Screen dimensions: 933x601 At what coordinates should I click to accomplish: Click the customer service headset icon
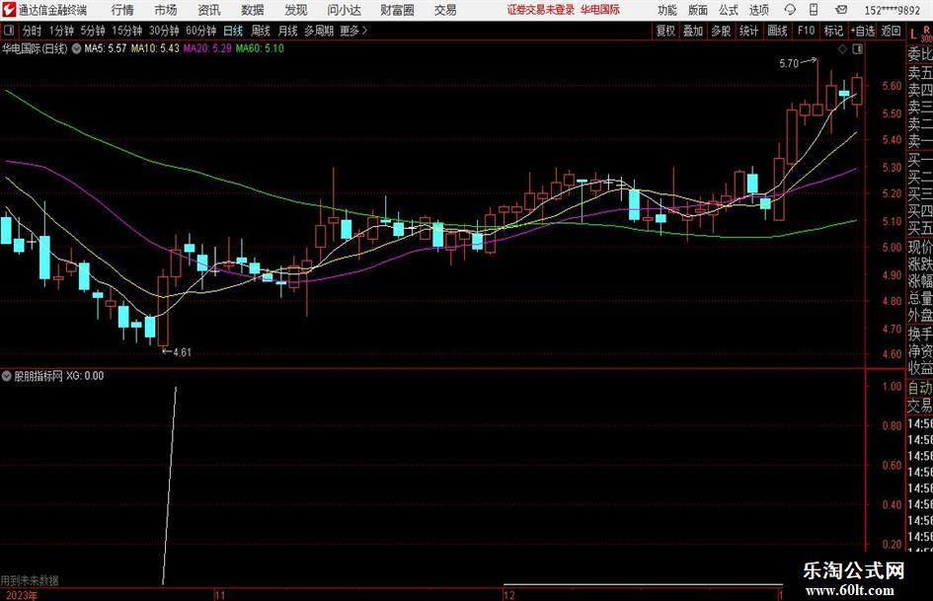pos(790,10)
